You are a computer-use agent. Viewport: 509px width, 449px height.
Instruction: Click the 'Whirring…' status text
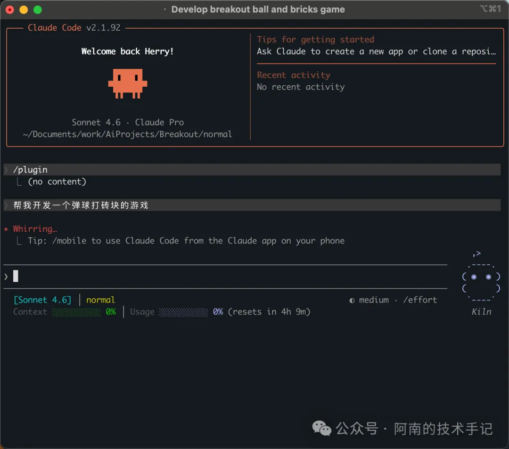point(35,229)
